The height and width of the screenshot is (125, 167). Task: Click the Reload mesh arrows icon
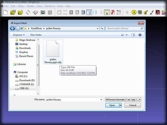(x=28, y=12)
